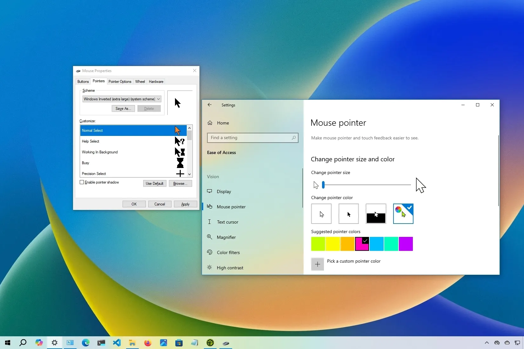Switch to the Pointer Options tab

click(x=120, y=81)
